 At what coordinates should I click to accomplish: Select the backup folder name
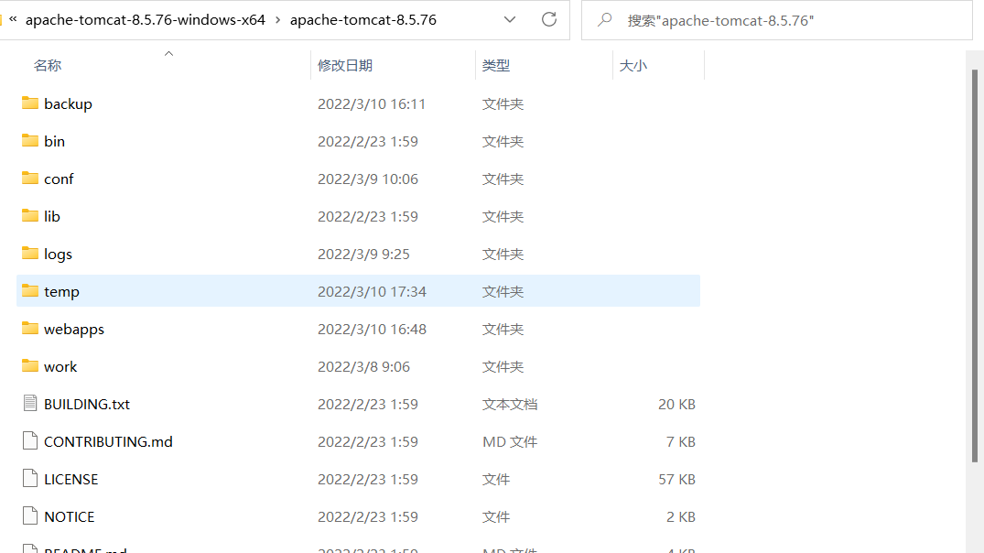[x=68, y=103]
